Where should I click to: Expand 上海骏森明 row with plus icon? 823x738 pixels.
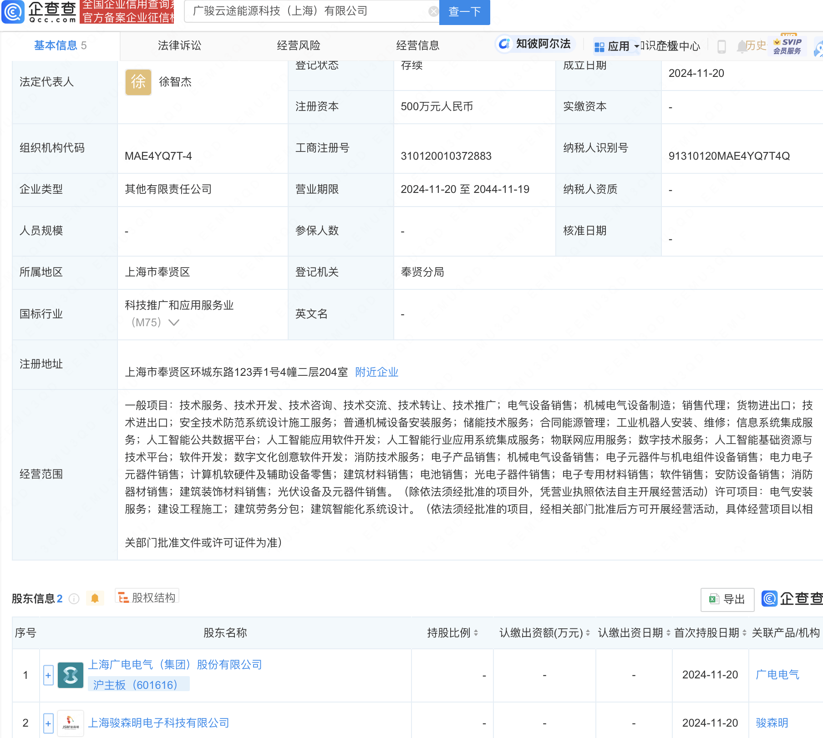pos(48,723)
